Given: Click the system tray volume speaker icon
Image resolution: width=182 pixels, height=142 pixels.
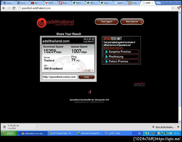Looking at the screenshot, I should [x=156, y=134].
